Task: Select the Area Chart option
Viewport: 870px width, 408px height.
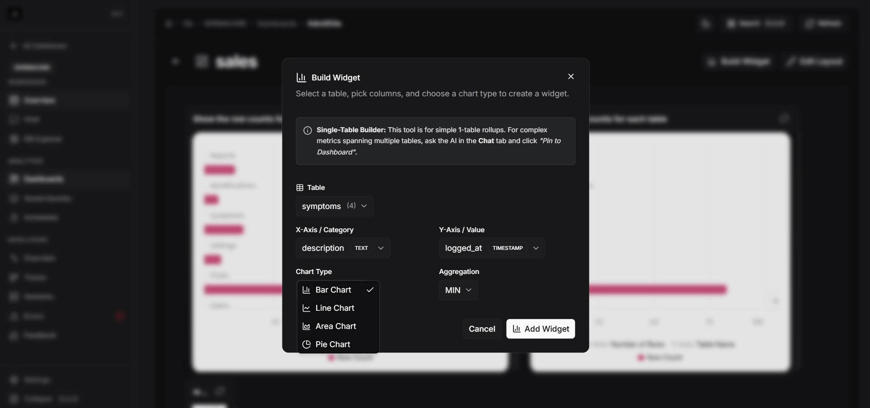Action: click(338, 326)
